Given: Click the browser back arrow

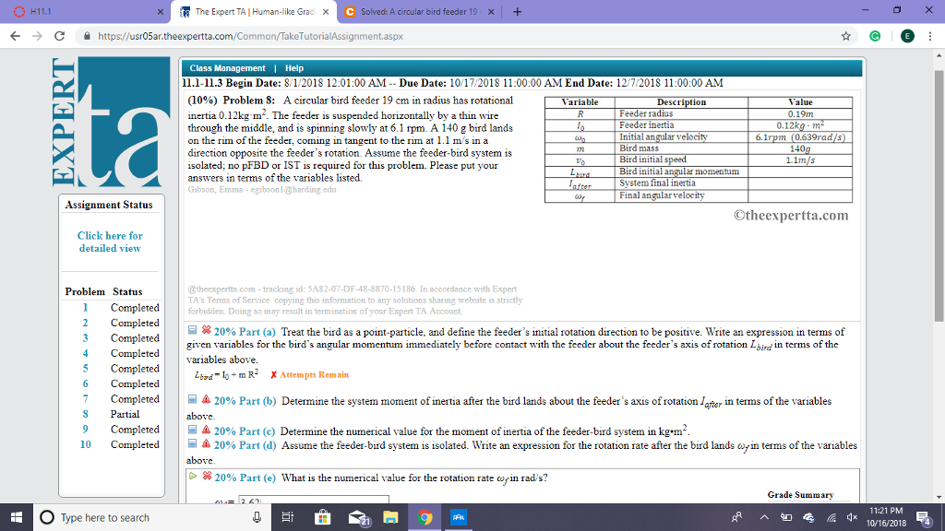Looking at the screenshot, I should coord(16,36).
